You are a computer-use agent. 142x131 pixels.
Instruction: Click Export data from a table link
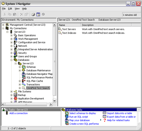[x=121, y=117]
